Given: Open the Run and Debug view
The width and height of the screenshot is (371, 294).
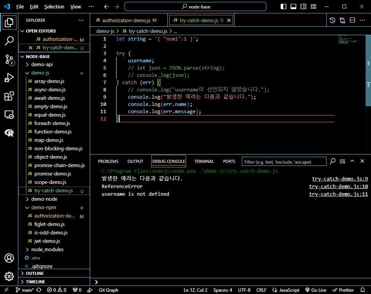Looking at the screenshot, I should (9, 78).
